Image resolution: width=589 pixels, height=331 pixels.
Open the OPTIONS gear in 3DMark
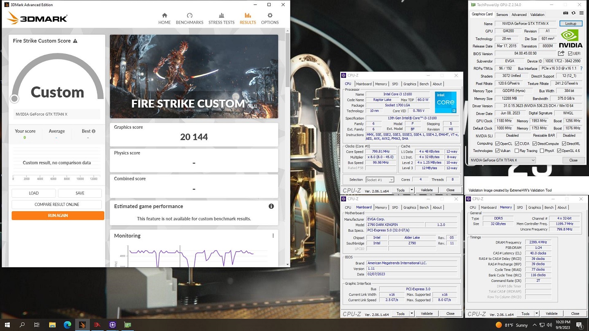(270, 19)
